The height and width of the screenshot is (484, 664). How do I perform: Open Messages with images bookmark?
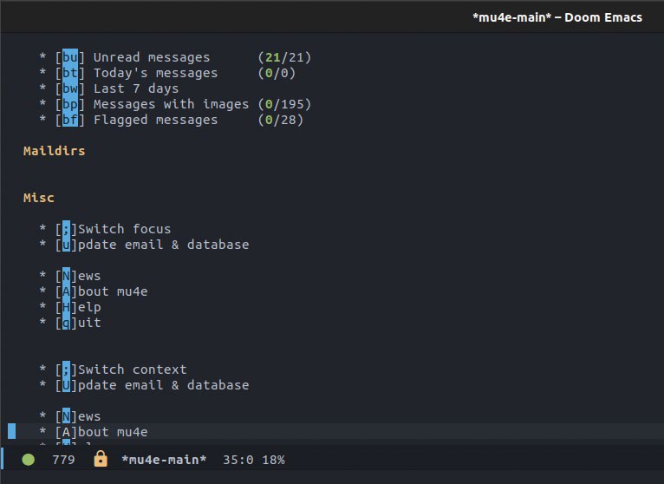(171, 104)
